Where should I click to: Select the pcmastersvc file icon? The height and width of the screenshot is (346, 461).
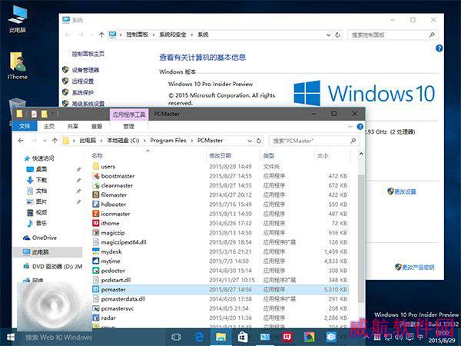(x=96, y=308)
